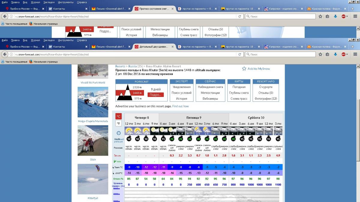Select the 2320 m elevation forecast
Viewport: 360px width, 202px height.
137,87
